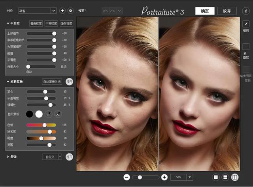
Task: Toggle the 相同 checkbox
Action: (x=246, y=24)
